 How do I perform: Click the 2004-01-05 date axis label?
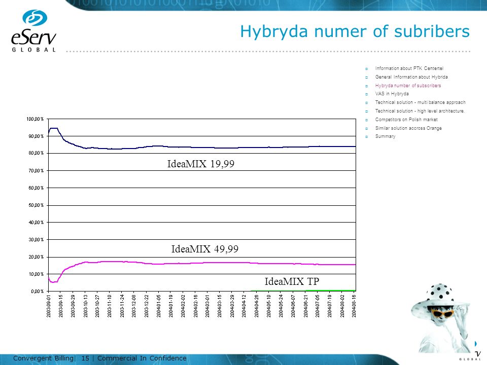point(159,306)
